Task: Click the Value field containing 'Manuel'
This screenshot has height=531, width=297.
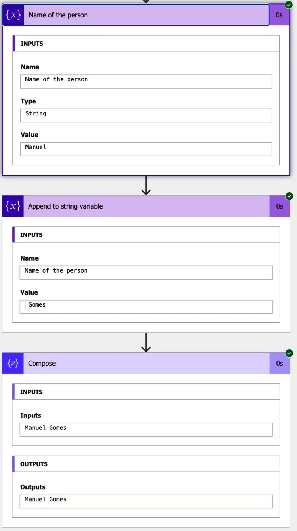Action: [x=146, y=149]
